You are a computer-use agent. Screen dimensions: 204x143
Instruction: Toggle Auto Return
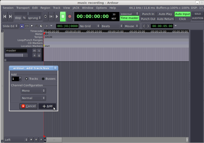(165, 19)
